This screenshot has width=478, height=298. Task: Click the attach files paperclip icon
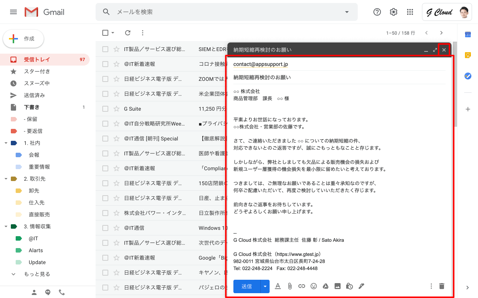point(290,286)
